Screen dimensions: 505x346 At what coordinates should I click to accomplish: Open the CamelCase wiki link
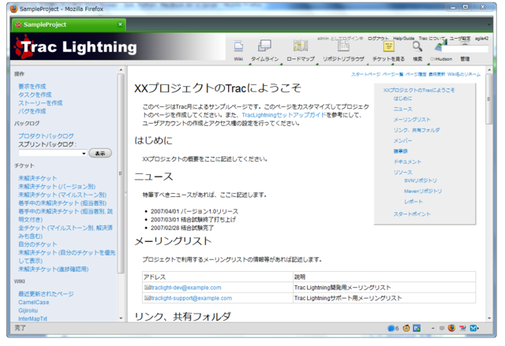[34, 303]
